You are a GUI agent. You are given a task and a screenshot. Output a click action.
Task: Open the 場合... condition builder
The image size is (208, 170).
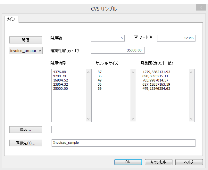(26, 129)
